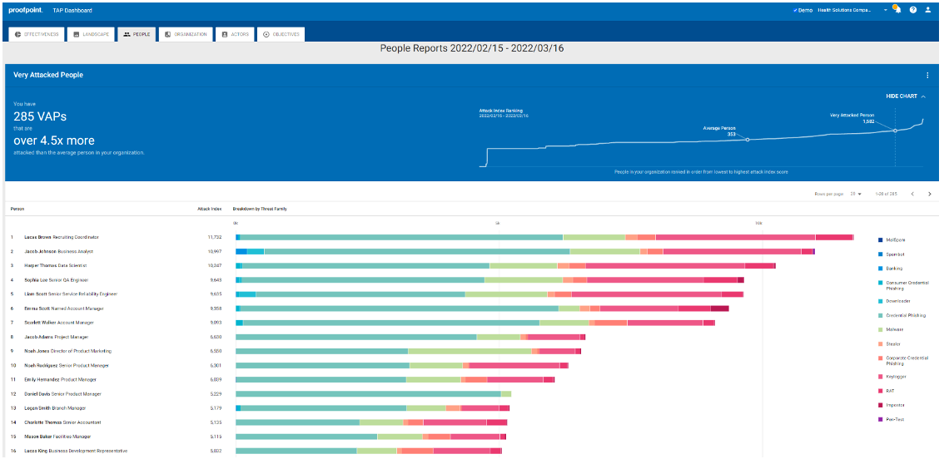Go to previous page of results
The image size is (944, 464).
coord(912,194)
